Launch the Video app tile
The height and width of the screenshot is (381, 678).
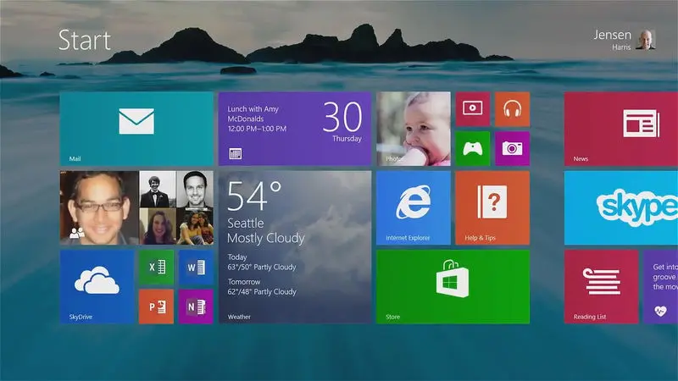[473, 109]
